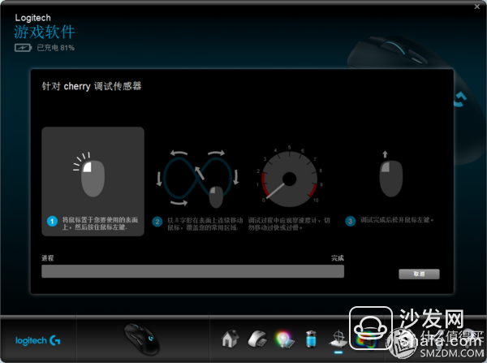
Task: Open the mouse button customization icon
Action: (257, 339)
